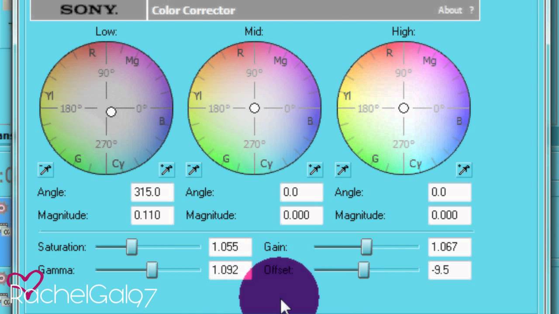Focus the High Magnitude input field
This screenshot has height=314, width=559.
click(x=450, y=215)
